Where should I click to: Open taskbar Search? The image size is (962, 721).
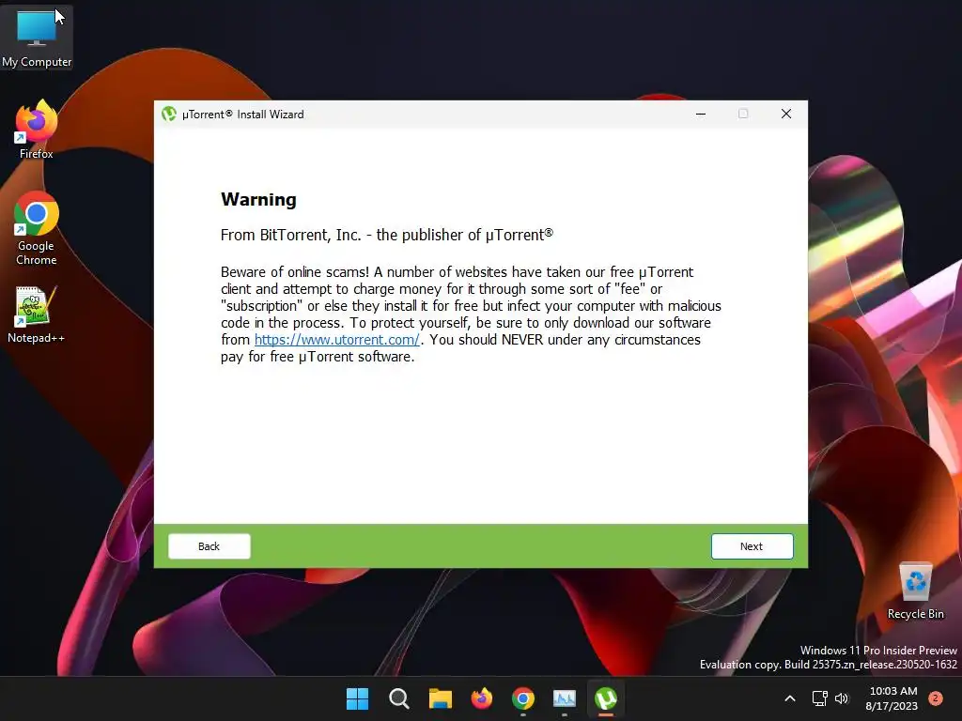click(398, 698)
